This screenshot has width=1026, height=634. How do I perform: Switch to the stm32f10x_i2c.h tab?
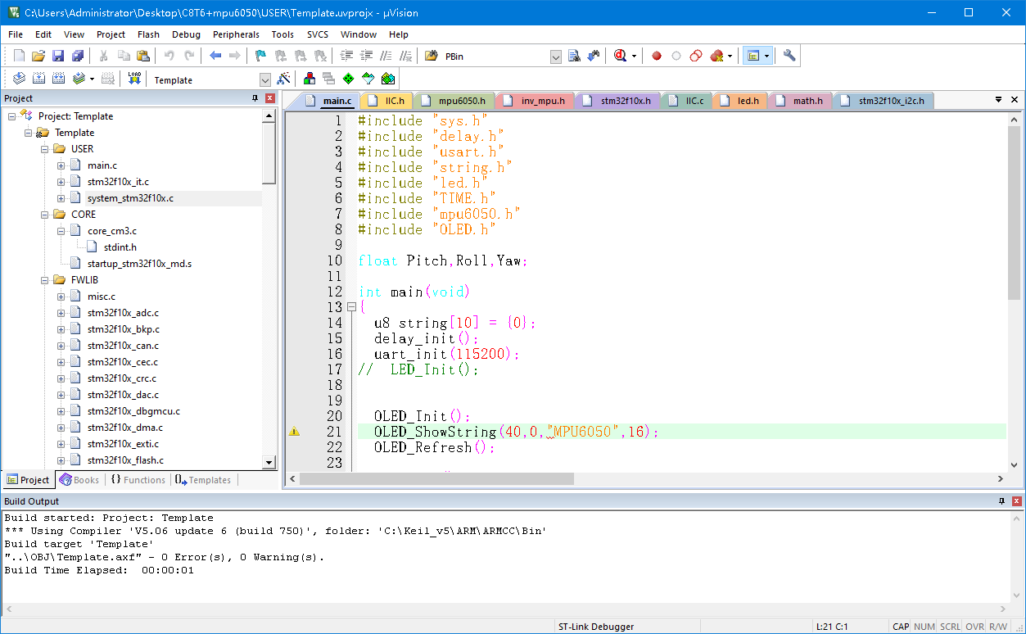pyautogui.click(x=883, y=101)
